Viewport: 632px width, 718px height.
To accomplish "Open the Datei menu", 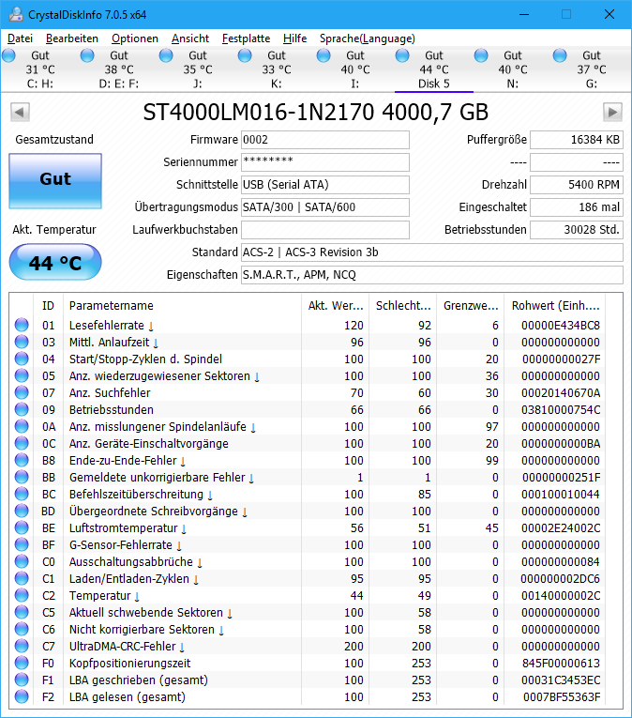I will point(20,38).
